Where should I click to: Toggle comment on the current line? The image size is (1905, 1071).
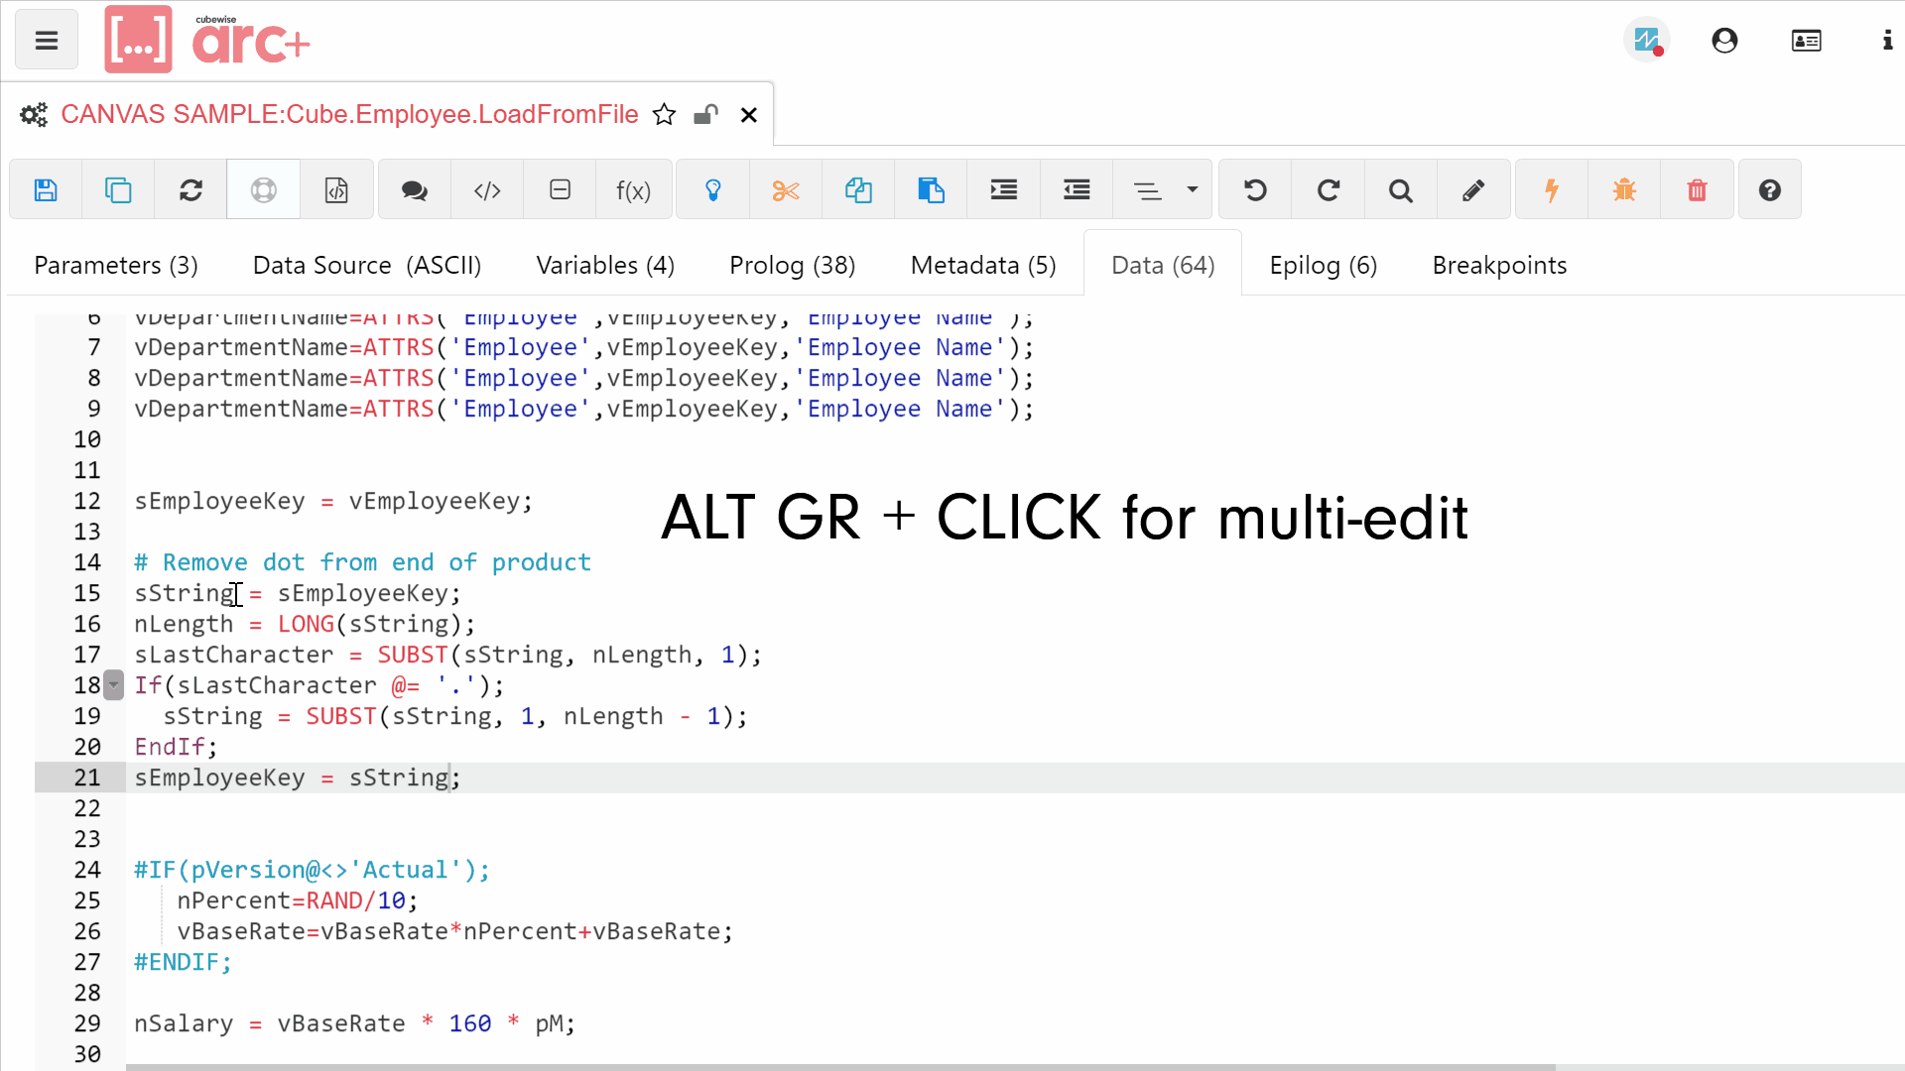[414, 189]
